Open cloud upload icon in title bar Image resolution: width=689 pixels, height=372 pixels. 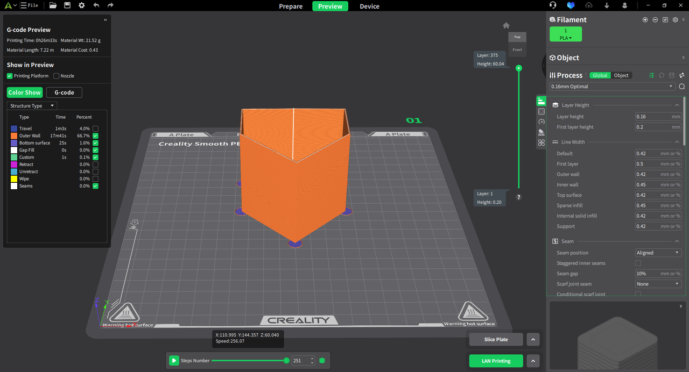pyautogui.click(x=589, y=5)
